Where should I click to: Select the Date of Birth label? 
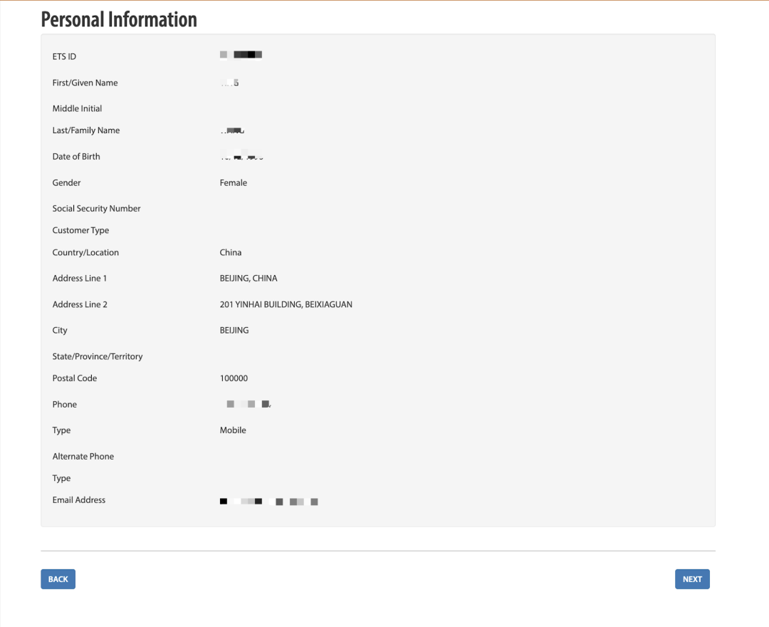coord(76,157)
